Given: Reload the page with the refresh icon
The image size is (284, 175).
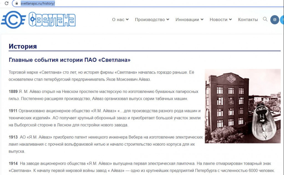Looking at the screenshot, I should [x=7, y=3].
